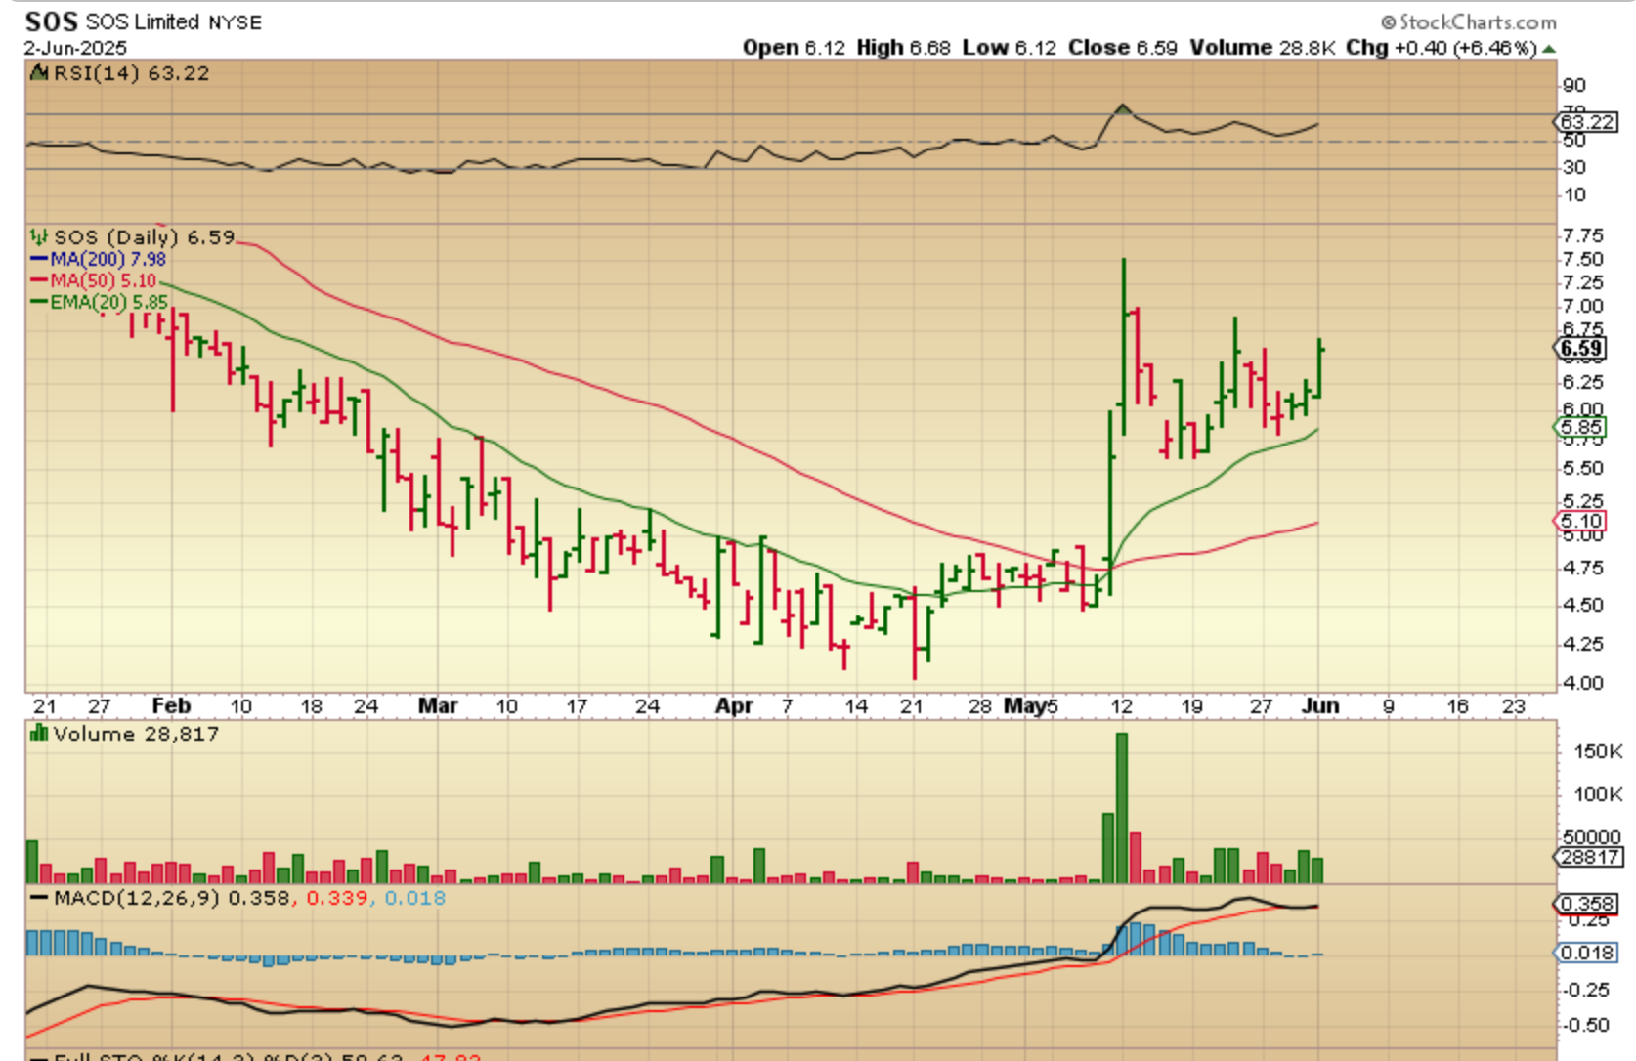Click the 63.22 RSI value tag
1636x1061 pixels.
pos(1586,122)
